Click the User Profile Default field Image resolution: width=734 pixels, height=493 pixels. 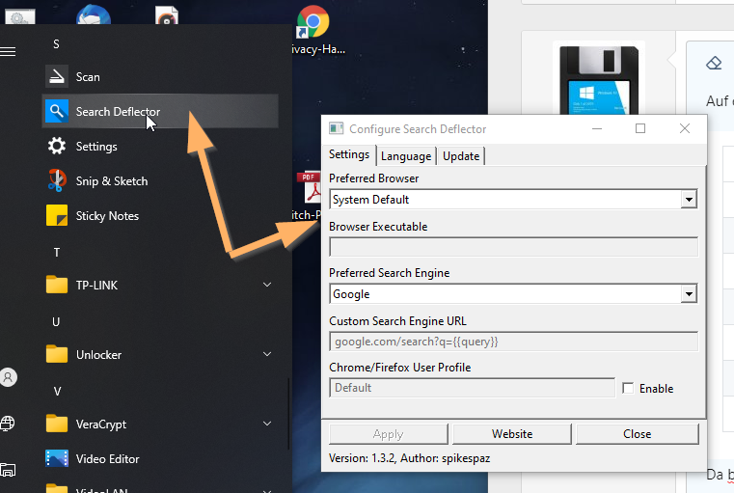[x=472, y=388]
